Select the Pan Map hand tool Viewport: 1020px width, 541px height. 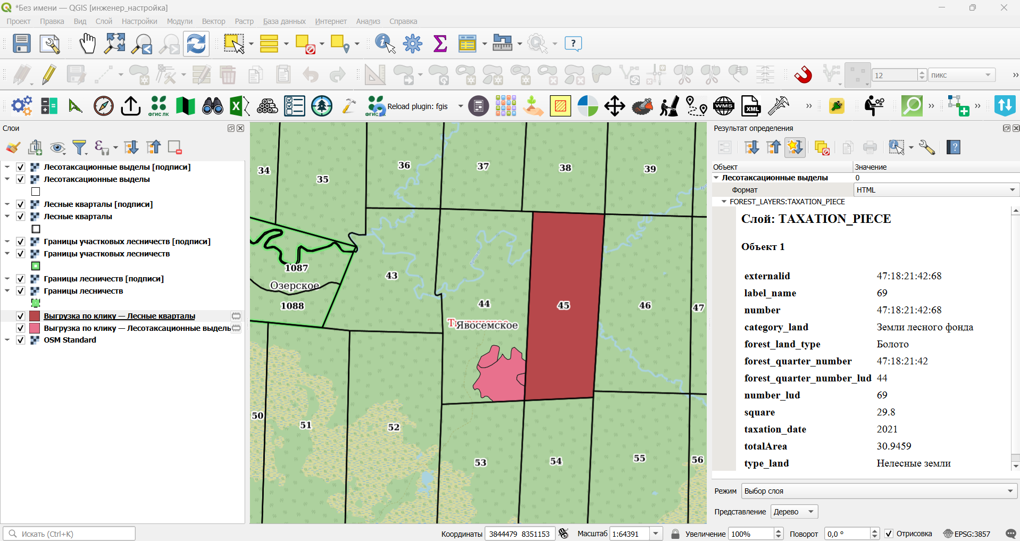click(87, 44)
